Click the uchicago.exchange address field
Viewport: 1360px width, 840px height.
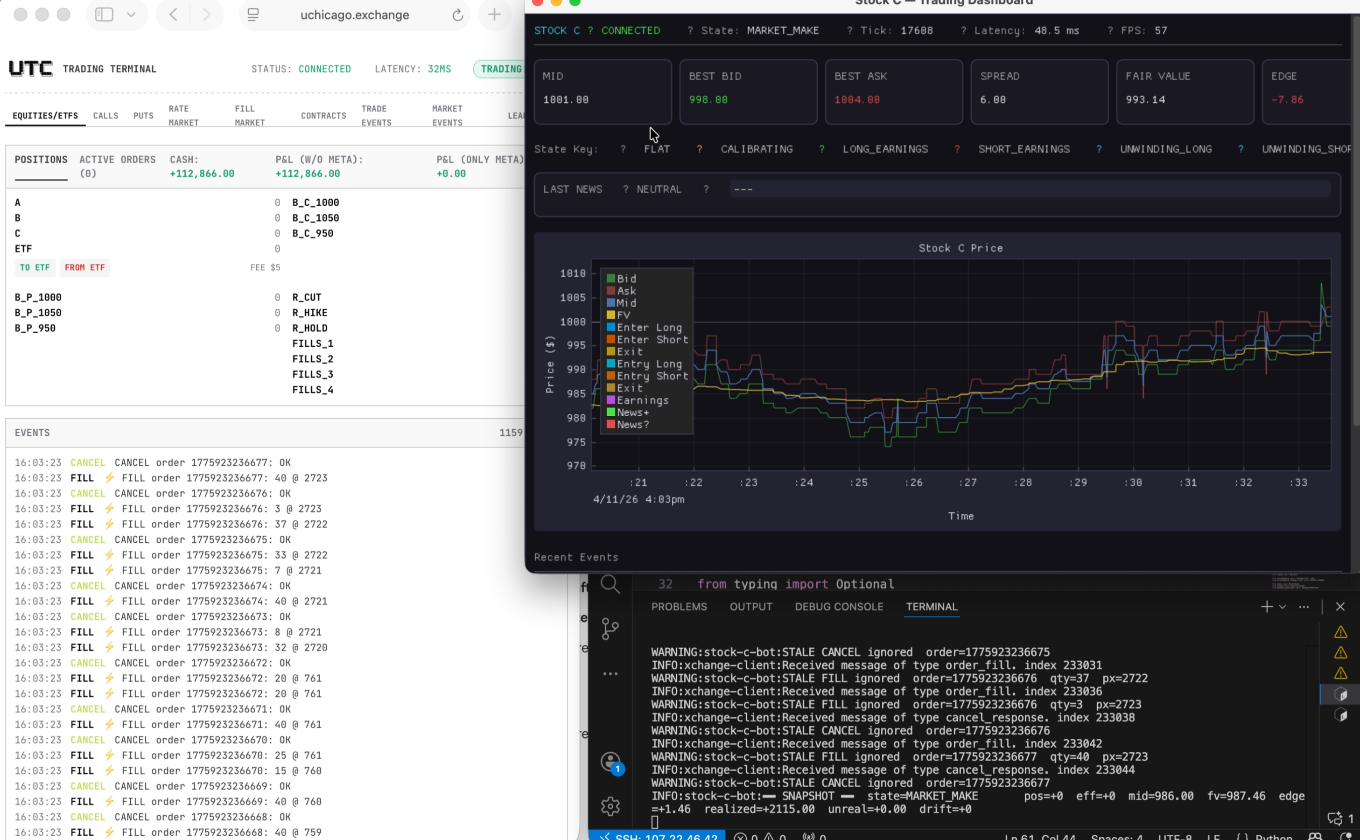(x=354, y=15)
